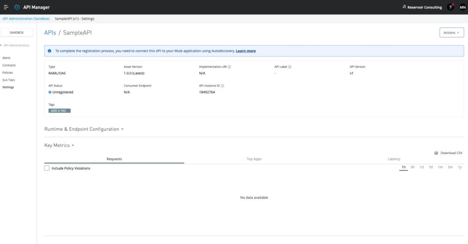The image size is (468, 244).
Task: Click the No data available message
Action: [254, 197]
